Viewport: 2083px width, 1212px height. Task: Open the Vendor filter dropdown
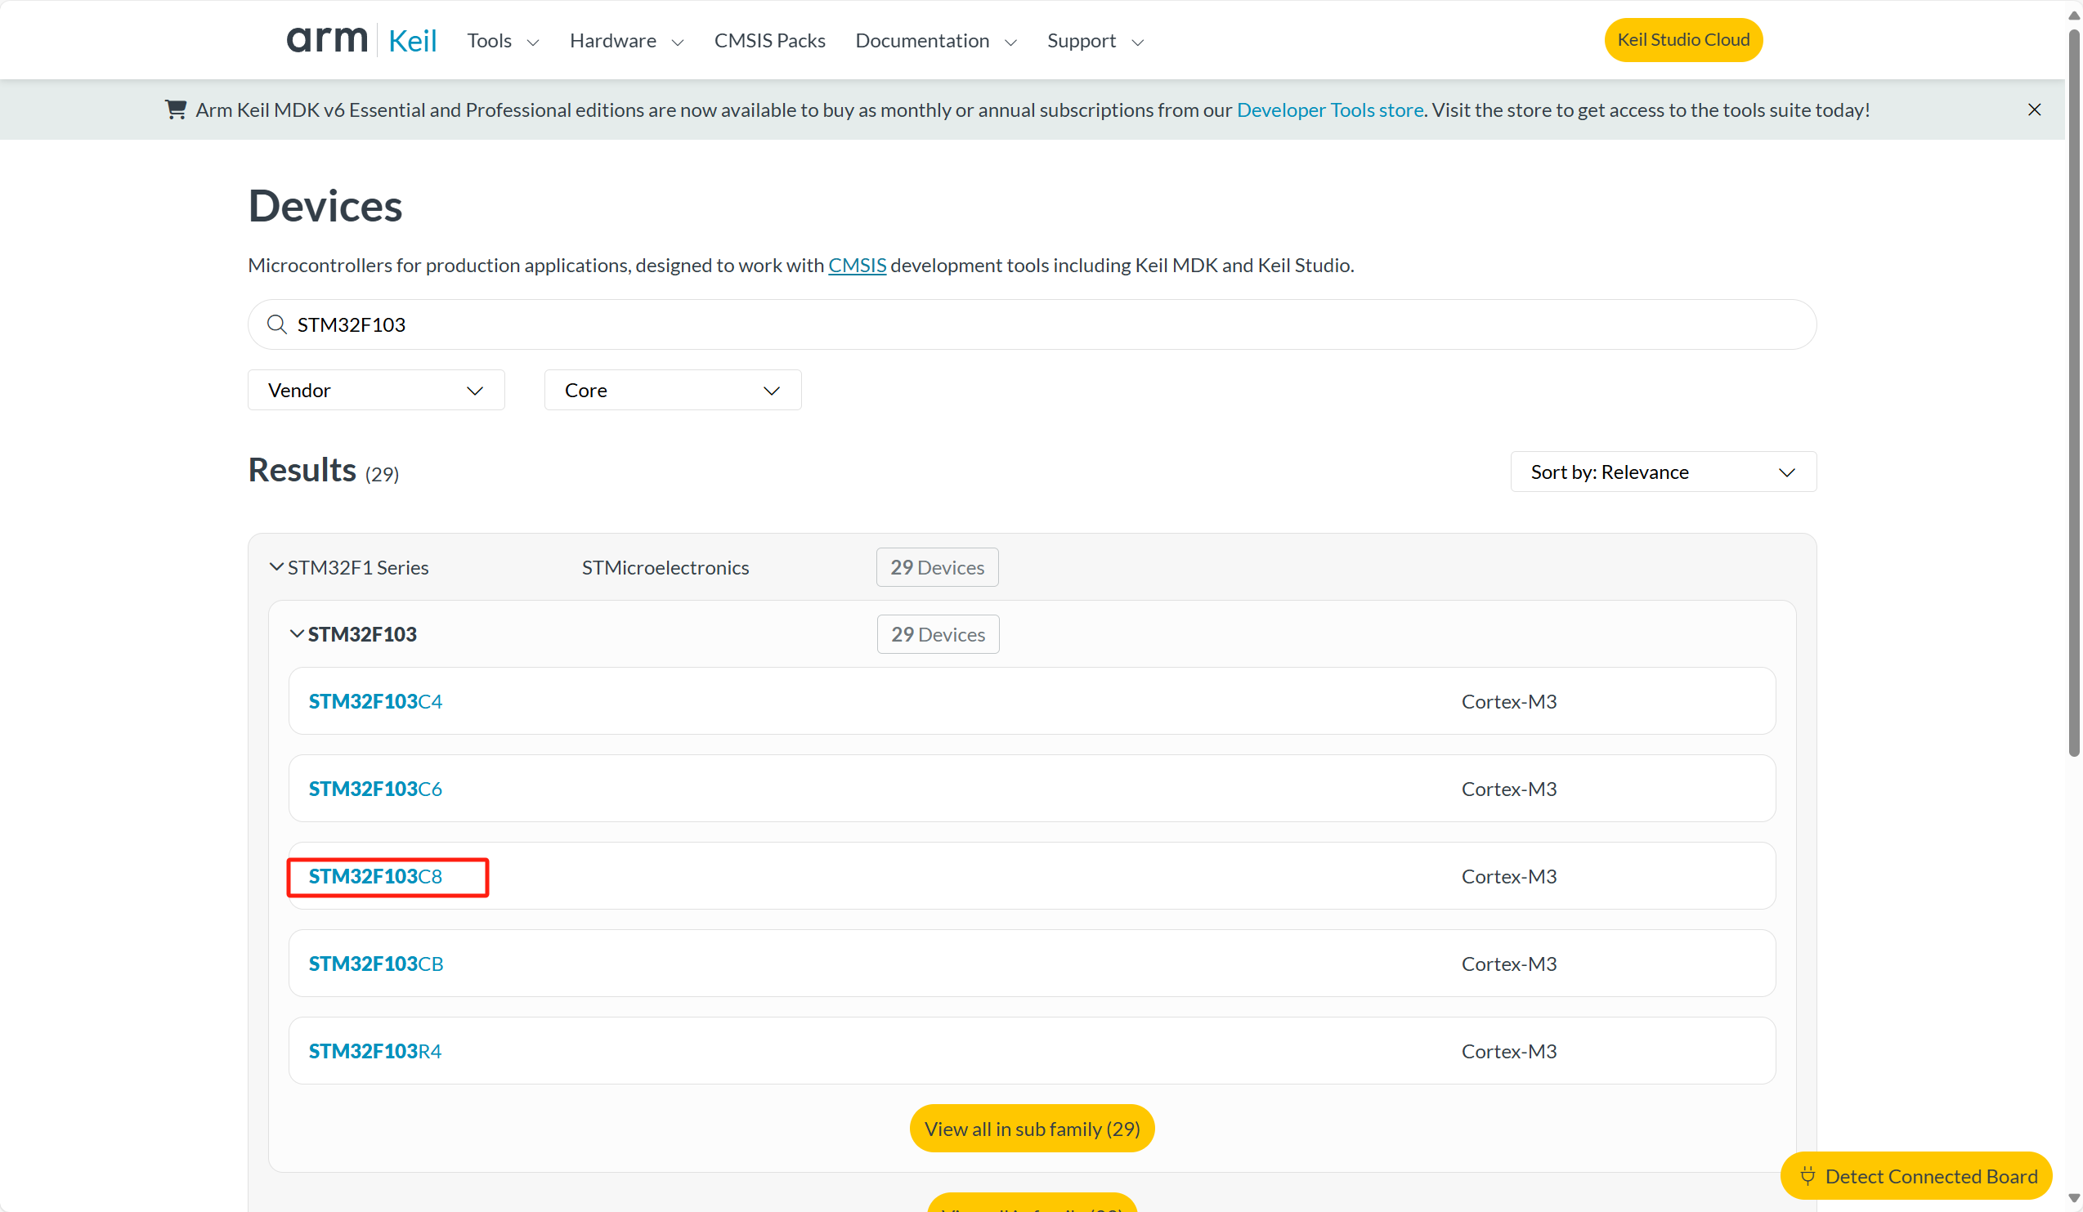pyautogui.click(x=376, y=390)
